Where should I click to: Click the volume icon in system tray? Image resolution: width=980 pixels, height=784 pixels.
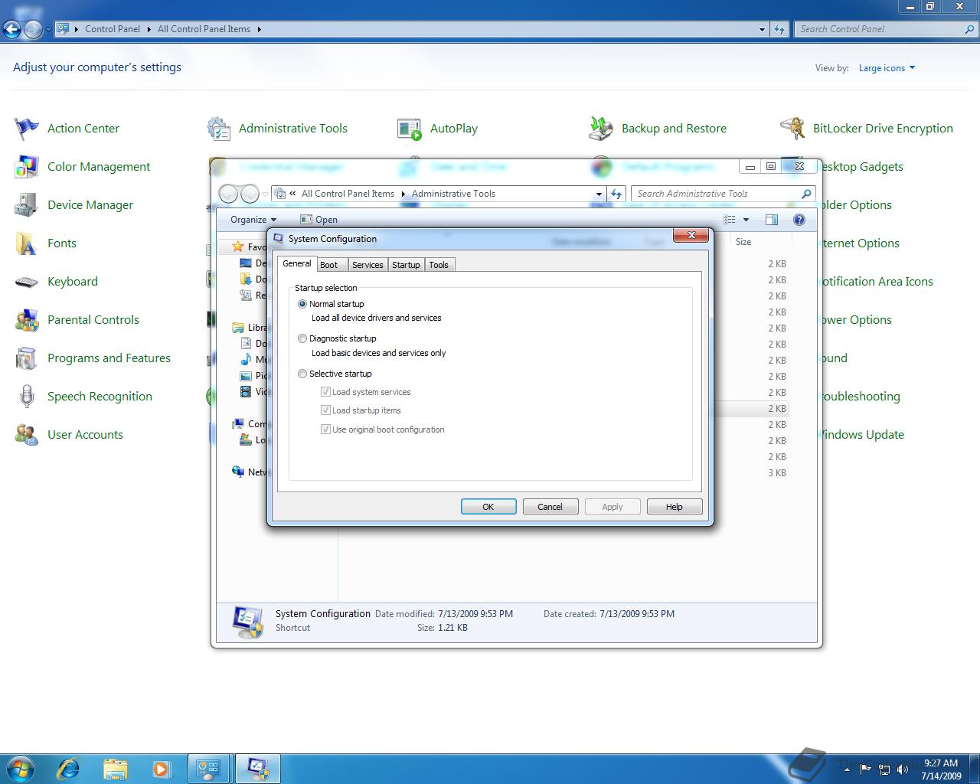(903, 769)
